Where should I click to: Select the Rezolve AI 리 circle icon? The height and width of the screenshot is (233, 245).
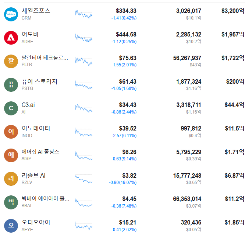tap(11, 179)
